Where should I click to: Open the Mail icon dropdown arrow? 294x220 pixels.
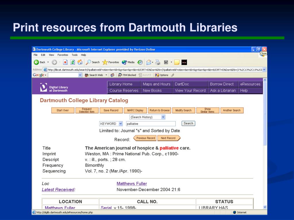click(x=153, y=62)
